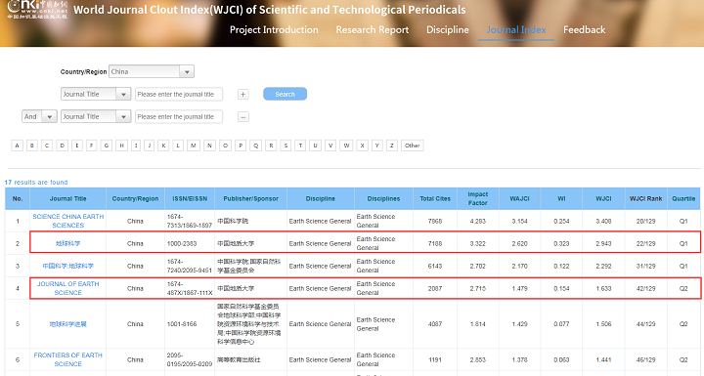Filter journals by letter B

32,146
